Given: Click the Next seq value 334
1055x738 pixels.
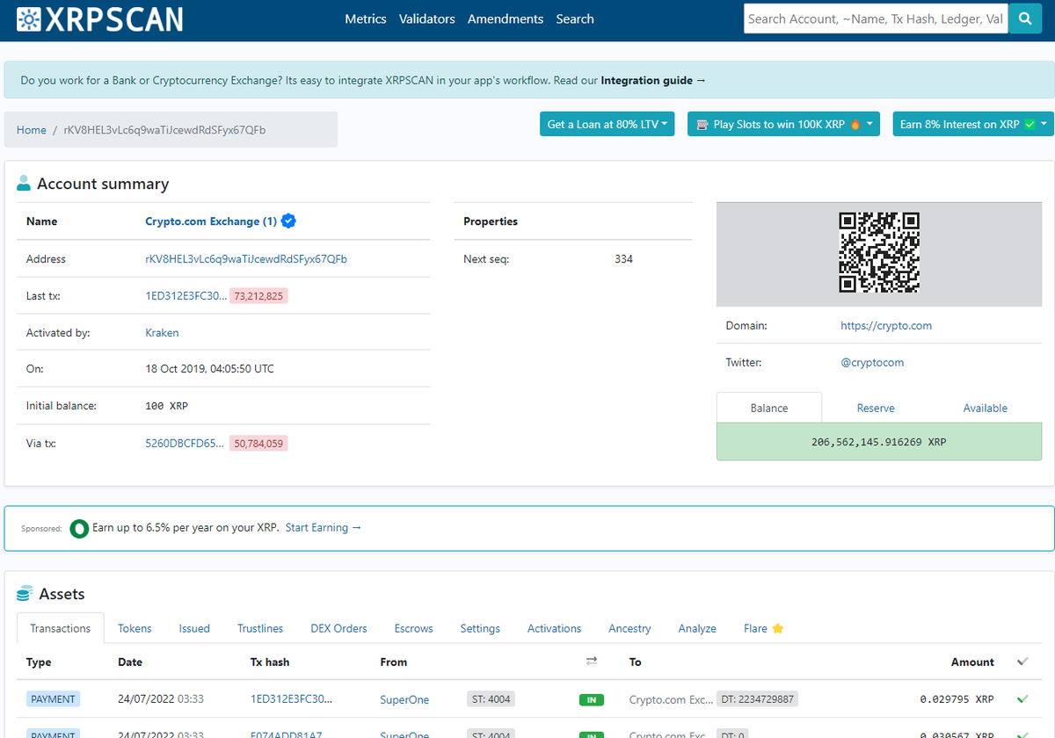Looking at the screenshot, I should click(623, 259).
